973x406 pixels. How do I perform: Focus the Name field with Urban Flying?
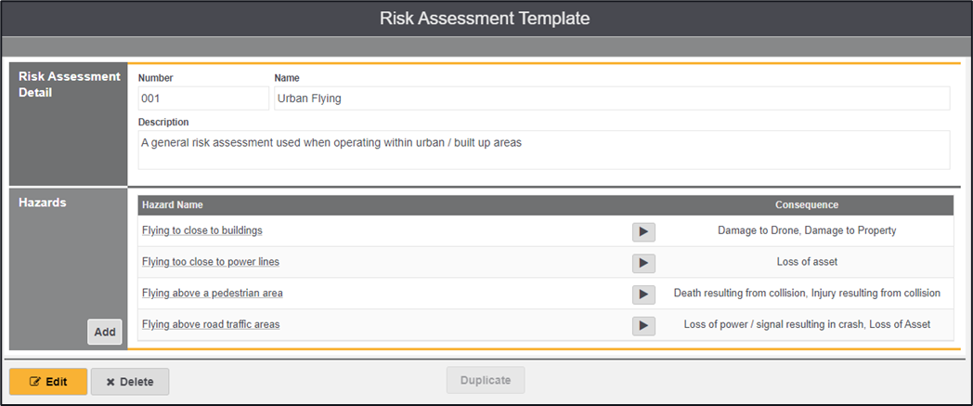tap(611, 98)
